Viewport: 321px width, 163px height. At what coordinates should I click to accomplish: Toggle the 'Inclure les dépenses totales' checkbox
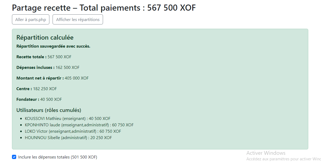tap(14, 157)
